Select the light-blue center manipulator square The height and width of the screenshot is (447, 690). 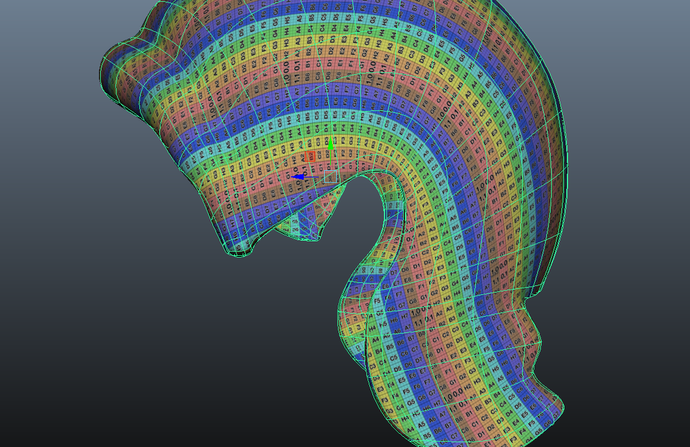tap(330, 176)
